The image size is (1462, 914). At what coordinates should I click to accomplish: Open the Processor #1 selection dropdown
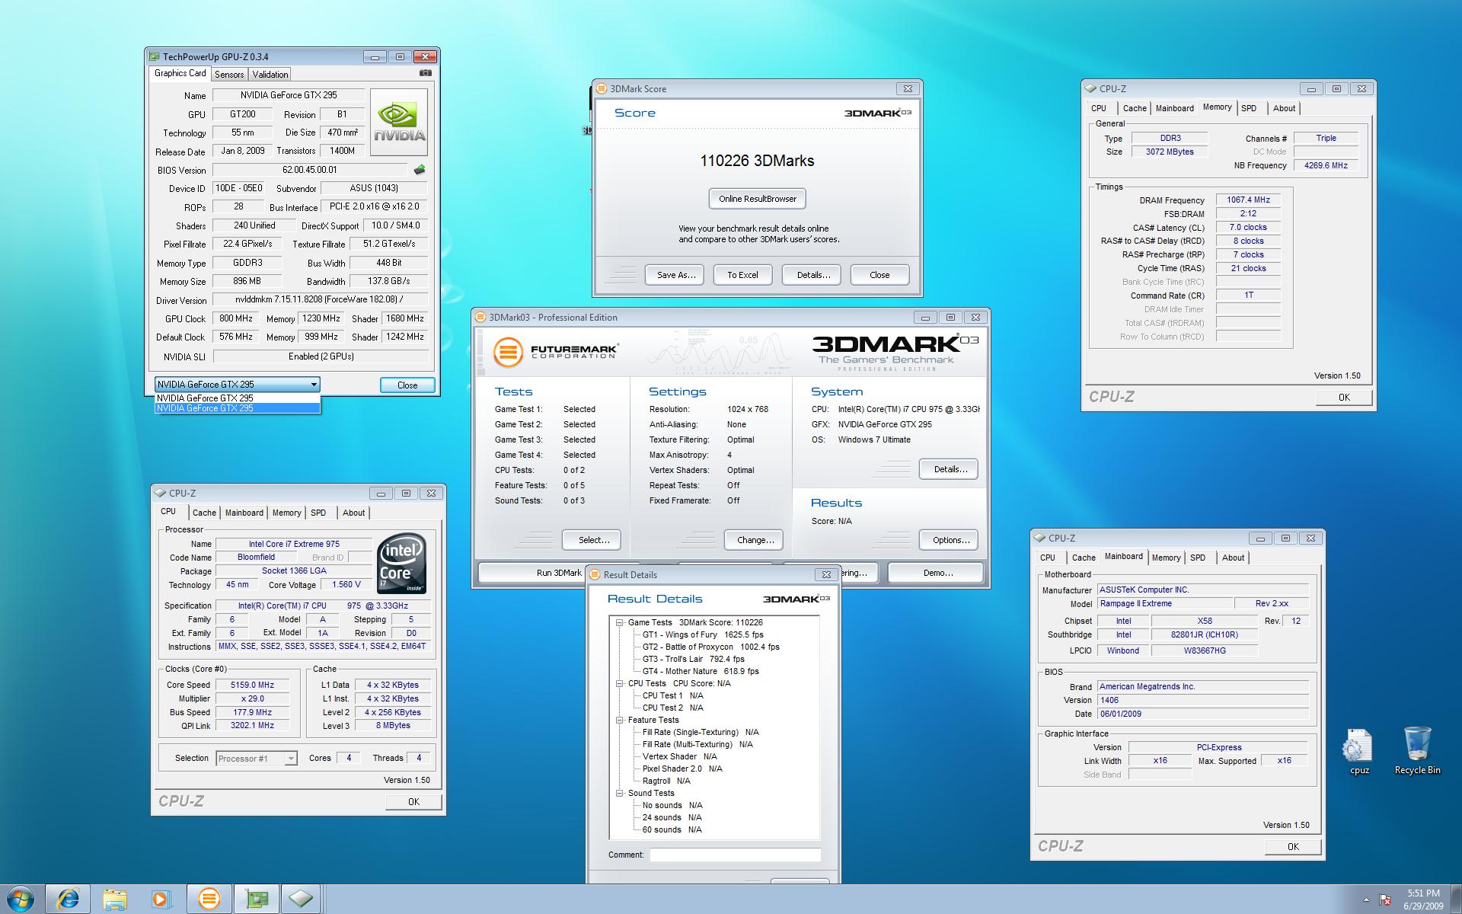click(x=256, y=759)
